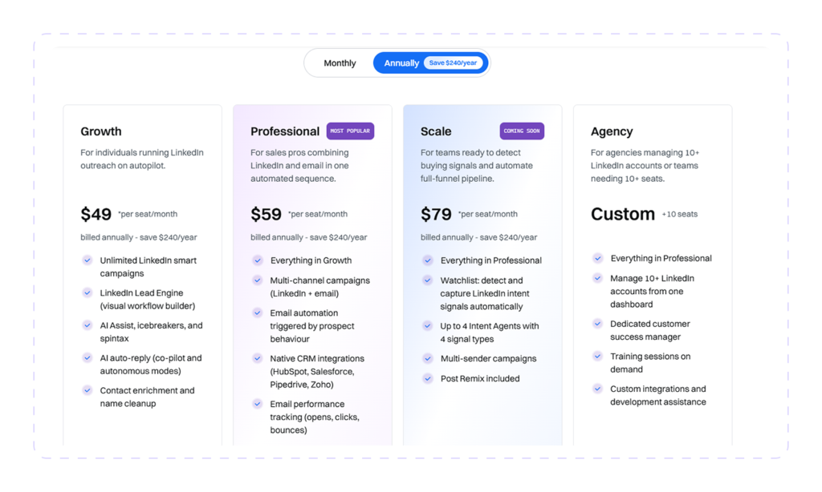The width and height of the screenshot is (822, 492).
Task: Select the Growth plan heading
Action: pos(100,131)
